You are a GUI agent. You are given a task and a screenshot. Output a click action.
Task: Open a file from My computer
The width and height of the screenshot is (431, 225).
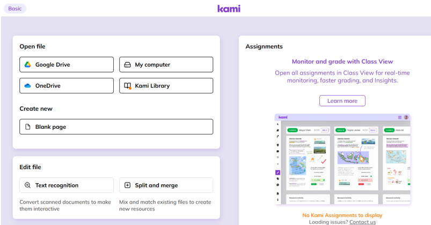pos(166,64)
